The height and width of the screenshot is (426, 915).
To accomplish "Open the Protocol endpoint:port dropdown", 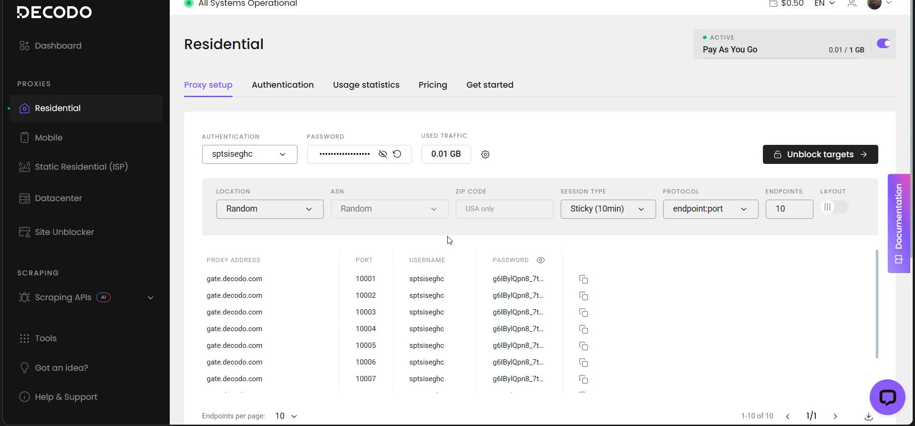I will [x=710, y=209].
